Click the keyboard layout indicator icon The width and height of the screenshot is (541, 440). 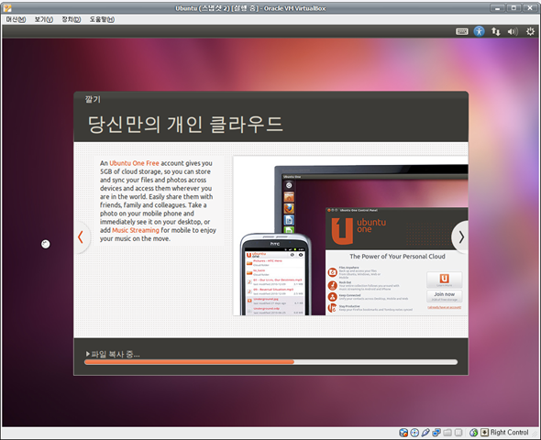point(461,32)
